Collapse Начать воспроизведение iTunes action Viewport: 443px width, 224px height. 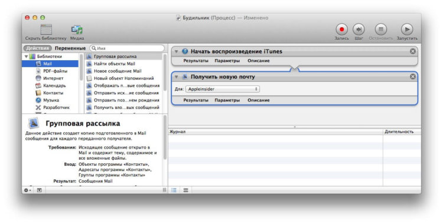coord(176,52)
